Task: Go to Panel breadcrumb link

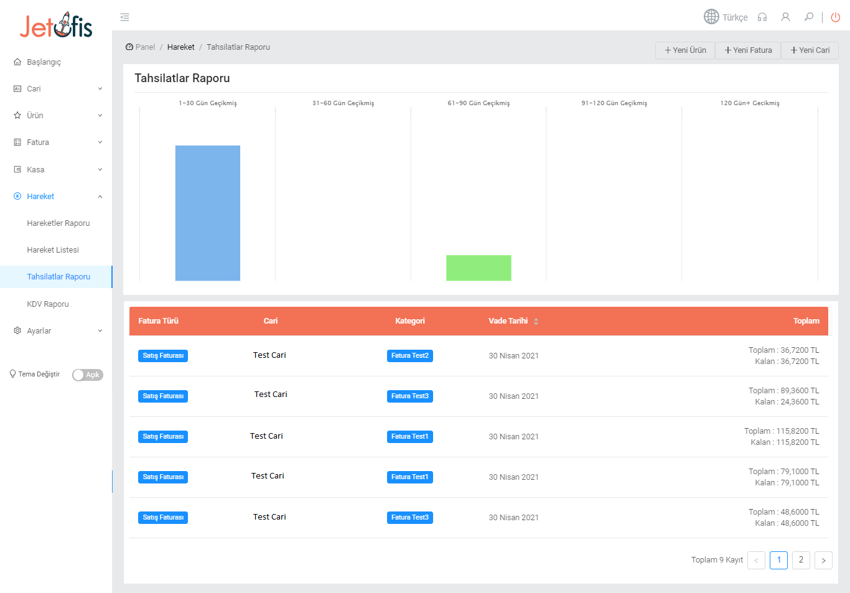Action: [x=145, y=47]
